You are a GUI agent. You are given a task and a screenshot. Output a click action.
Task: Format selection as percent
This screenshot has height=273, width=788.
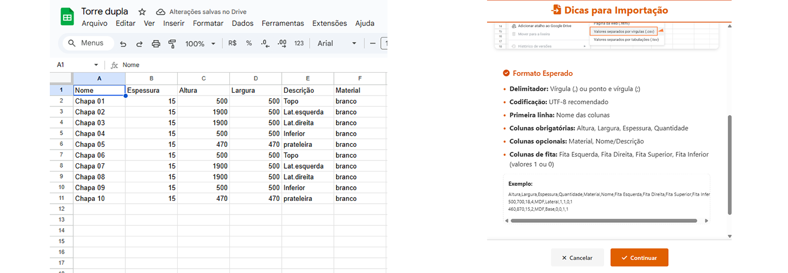coord(249,44)
